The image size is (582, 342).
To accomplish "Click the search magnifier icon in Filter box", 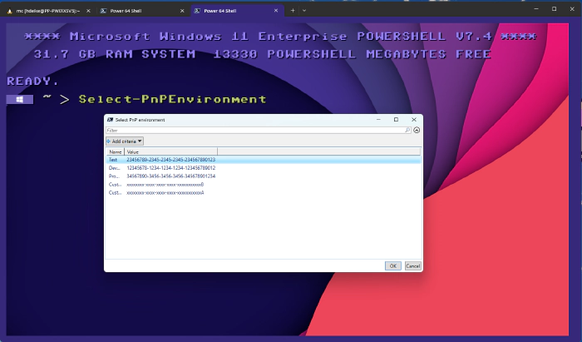I will pos(407,131).
